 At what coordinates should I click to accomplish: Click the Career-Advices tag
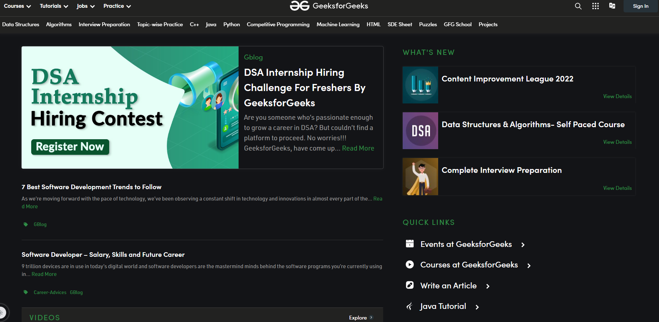(x=50, y=292)
